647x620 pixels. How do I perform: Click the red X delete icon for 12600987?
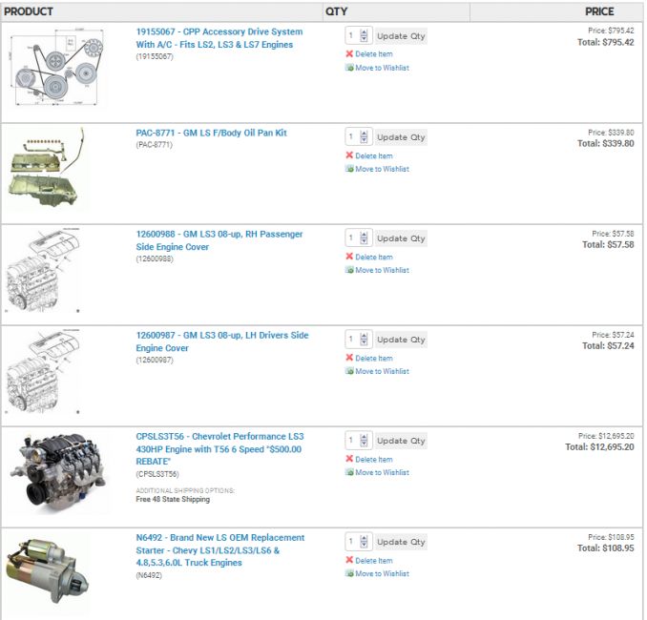pyautogui.click(x=349, y=358)
